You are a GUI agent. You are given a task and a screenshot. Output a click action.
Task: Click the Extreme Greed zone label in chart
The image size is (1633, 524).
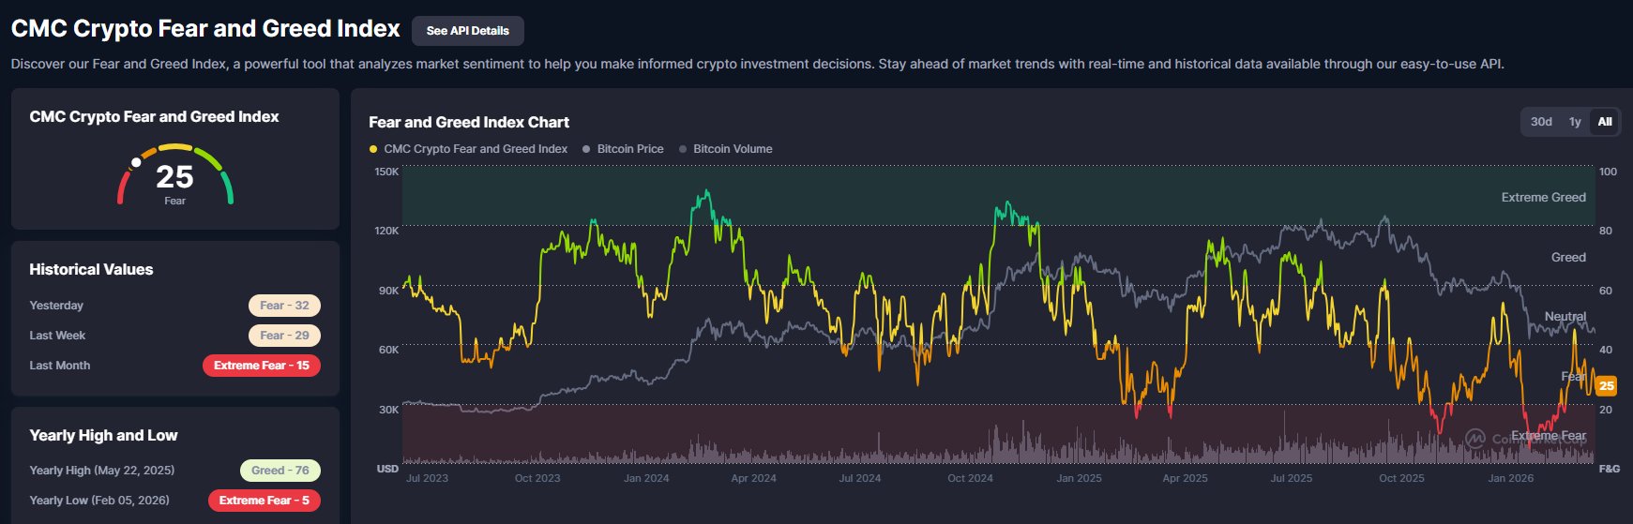click(x=1543, y=198)
